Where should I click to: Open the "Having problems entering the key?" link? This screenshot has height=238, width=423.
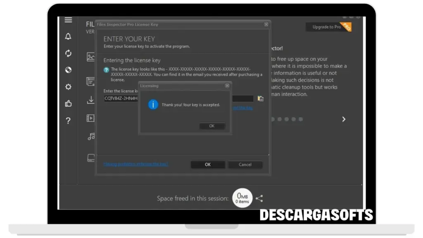point(135,164)
